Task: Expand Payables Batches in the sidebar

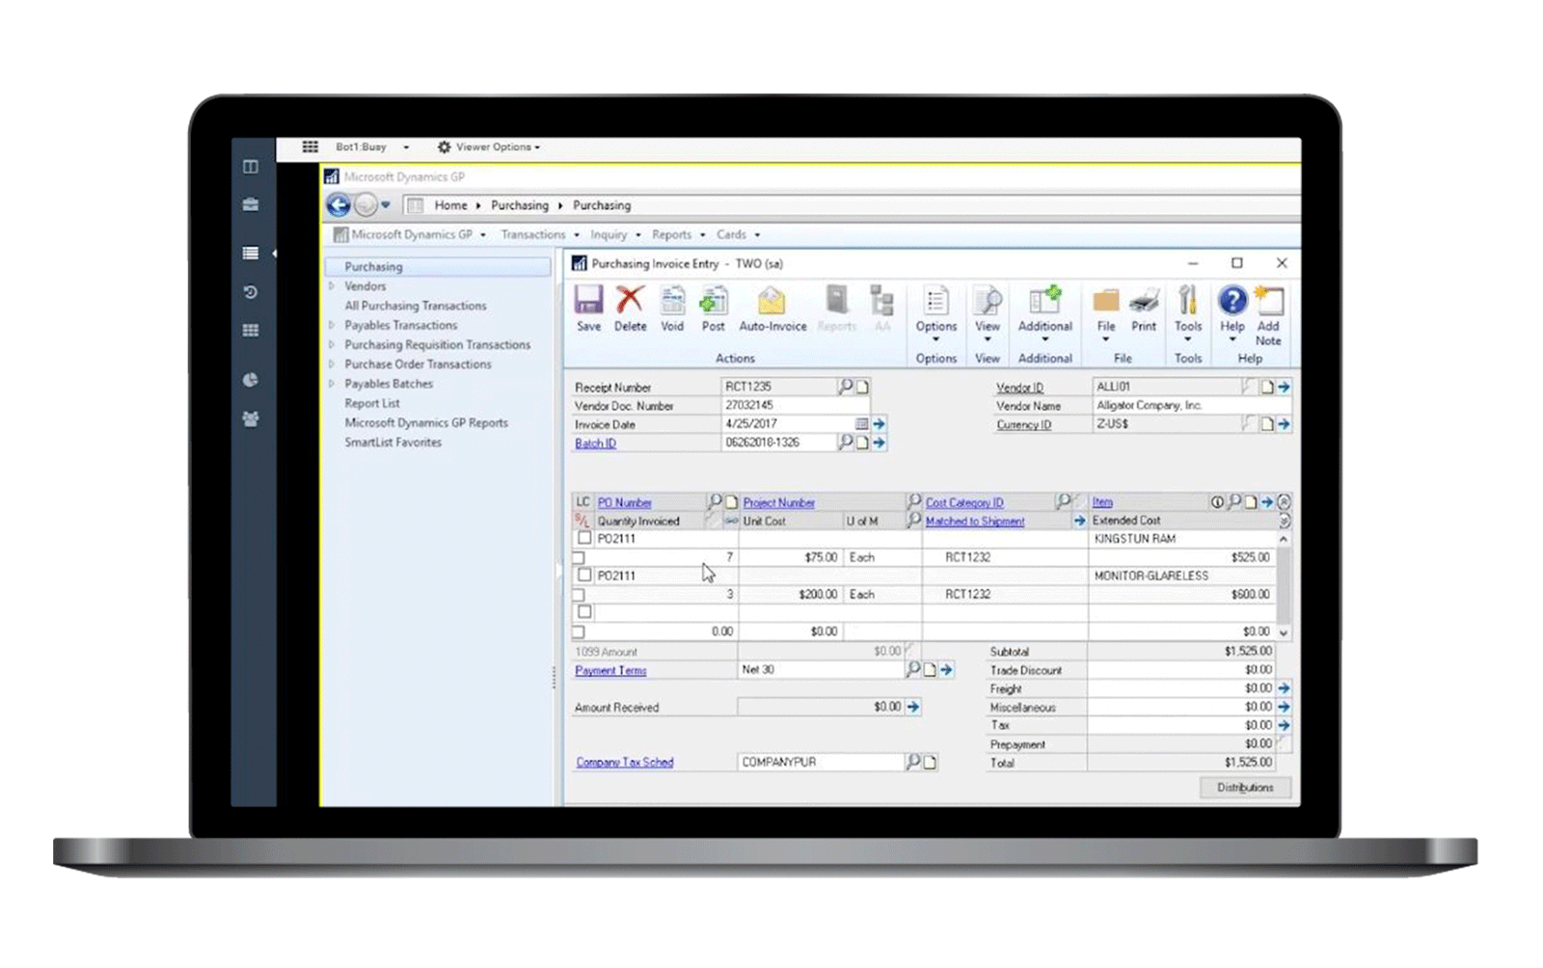Action: click(x=333, y=383)
